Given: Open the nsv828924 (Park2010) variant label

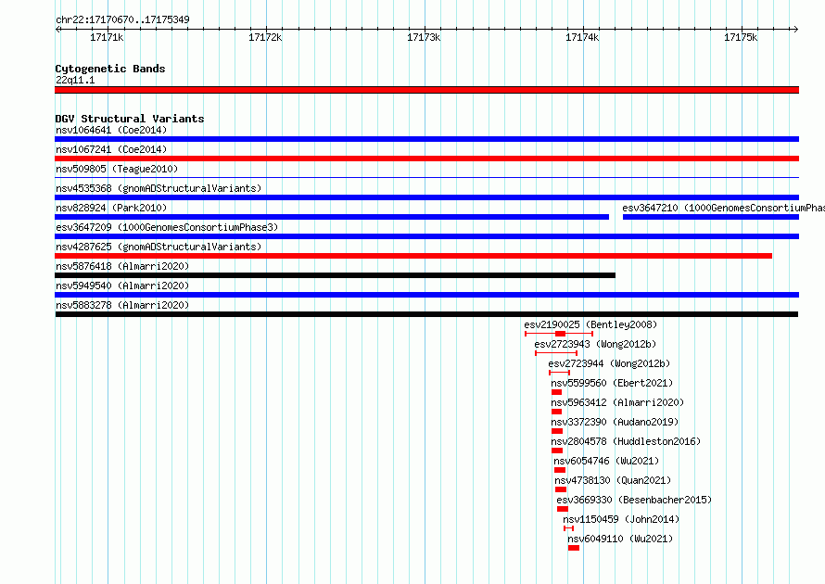Looking at the screenshot, I should coord(111,208).
